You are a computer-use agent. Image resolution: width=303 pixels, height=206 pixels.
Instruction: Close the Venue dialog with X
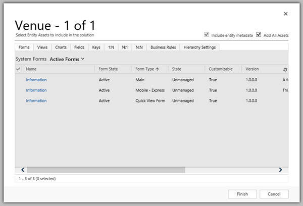[x=285, y=14]
